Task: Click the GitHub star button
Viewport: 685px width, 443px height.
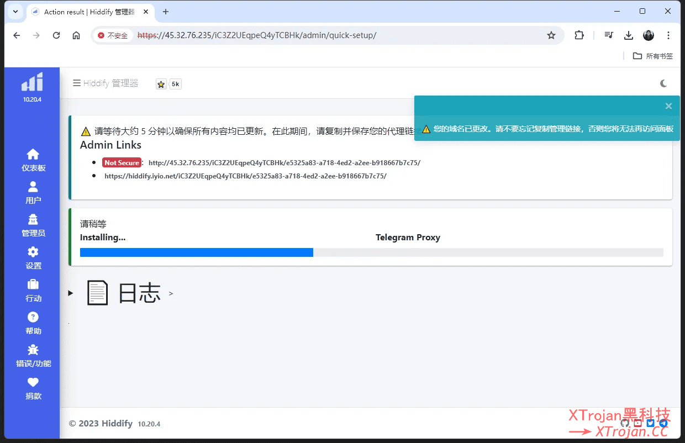Action: click(x=161, y=84)
